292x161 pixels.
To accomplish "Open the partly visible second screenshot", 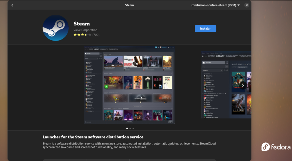I will click(x=226, y=85).
